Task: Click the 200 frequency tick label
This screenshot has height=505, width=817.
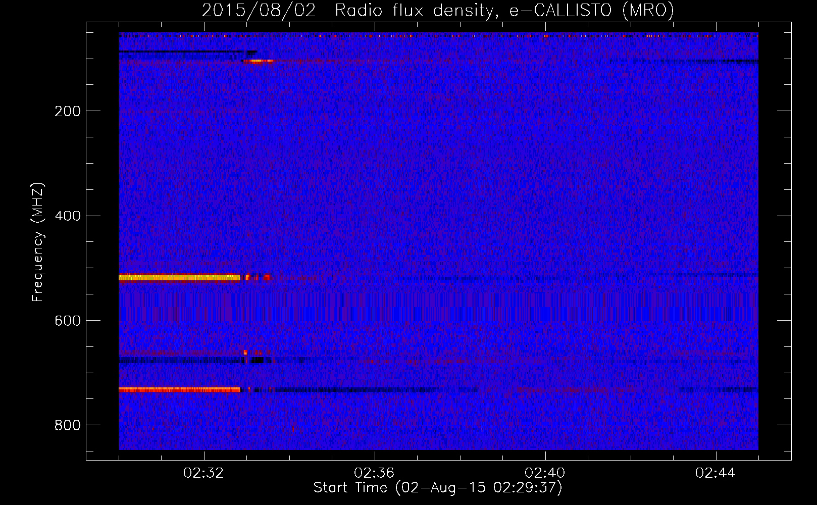Action: (68, 111)
